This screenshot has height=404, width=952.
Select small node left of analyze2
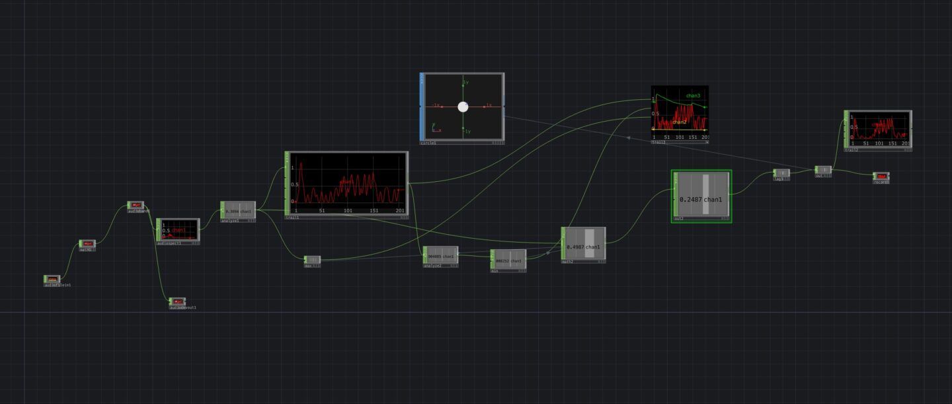[312, 260]
